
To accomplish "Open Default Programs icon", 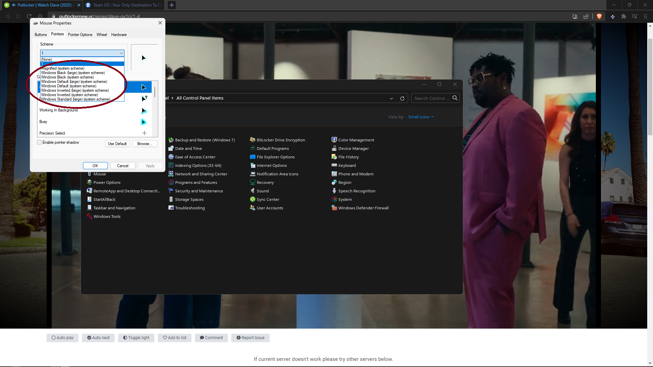I will coord(253,148).
